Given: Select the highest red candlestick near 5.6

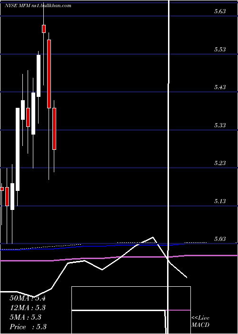Looking at the screenshot, I should [44, 29].
